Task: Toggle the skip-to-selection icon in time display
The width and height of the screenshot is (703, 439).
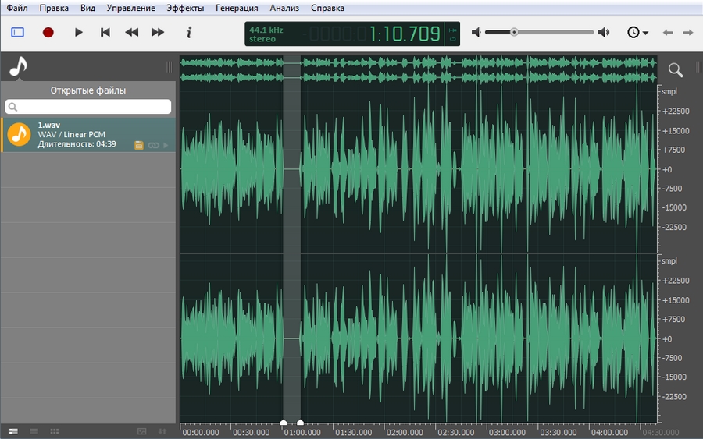Action: tap(452, 30)
